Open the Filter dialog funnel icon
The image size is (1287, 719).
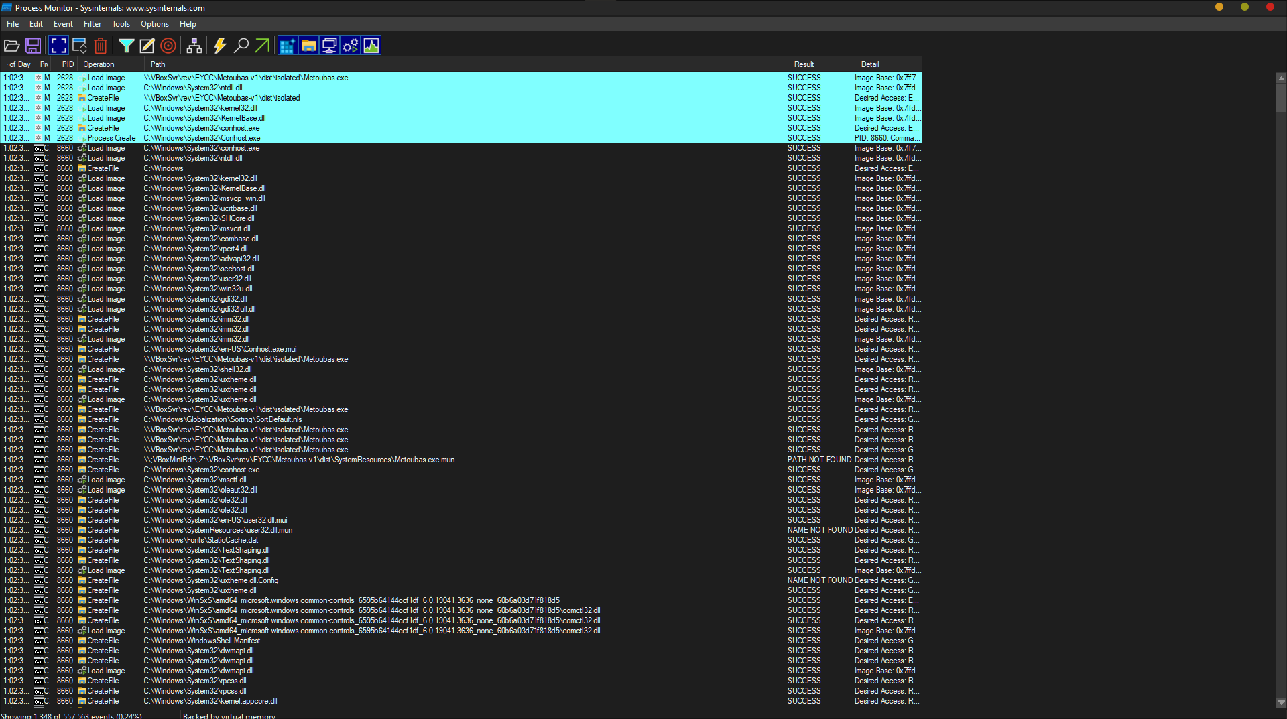[126, 46]
